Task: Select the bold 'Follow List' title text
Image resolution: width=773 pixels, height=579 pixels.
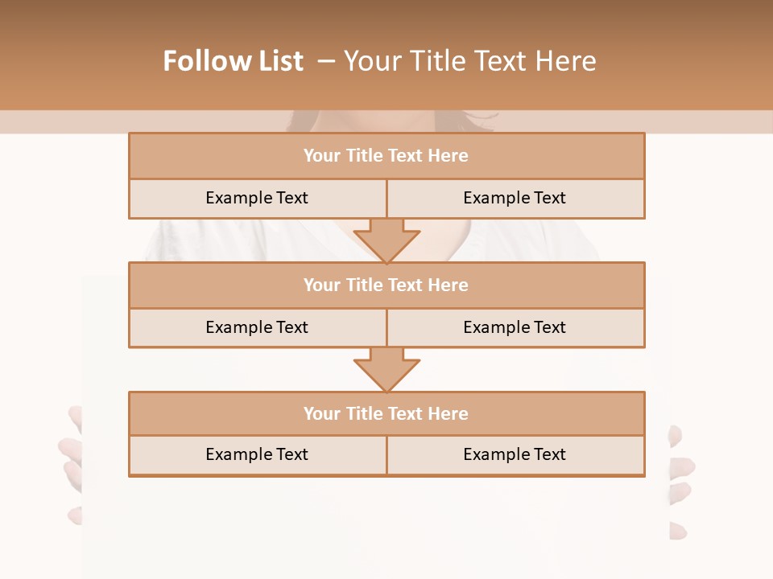Action: (x=233, y=61)
